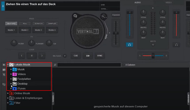Click the deck A pitch slider handle
The height and width of the screenshot is (110, 190).
click(116, 33)
